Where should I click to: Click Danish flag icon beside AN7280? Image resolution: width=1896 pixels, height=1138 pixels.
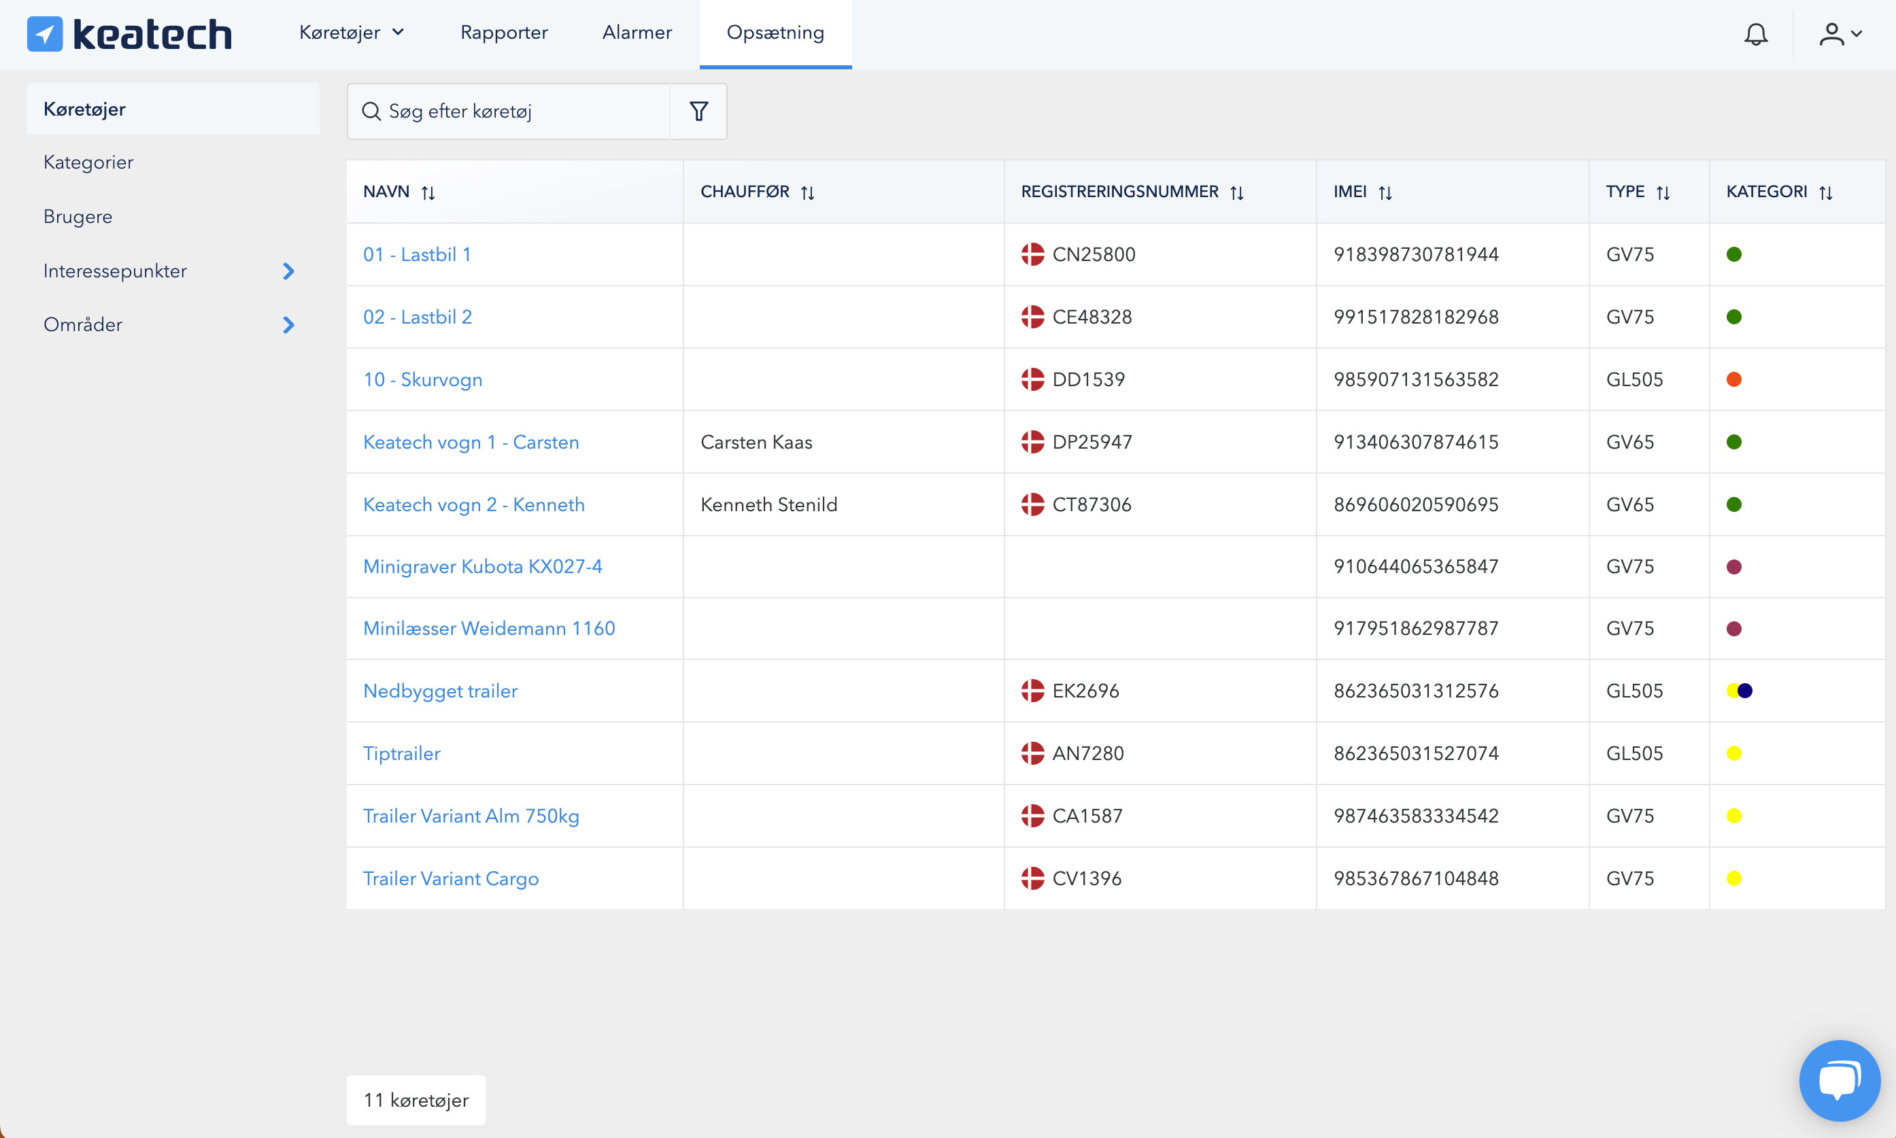click(1032, 753)
